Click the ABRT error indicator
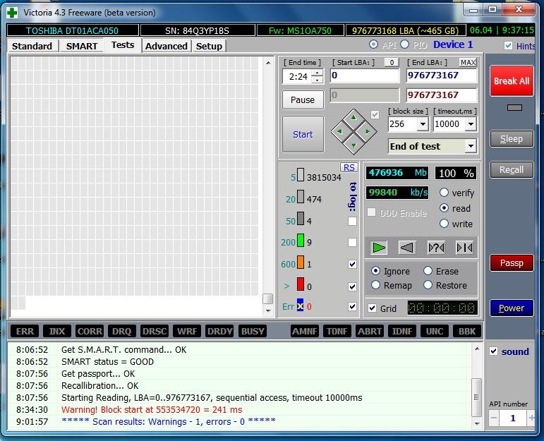 coord(370,331)
